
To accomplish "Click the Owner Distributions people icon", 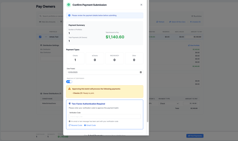I will 41,93.
